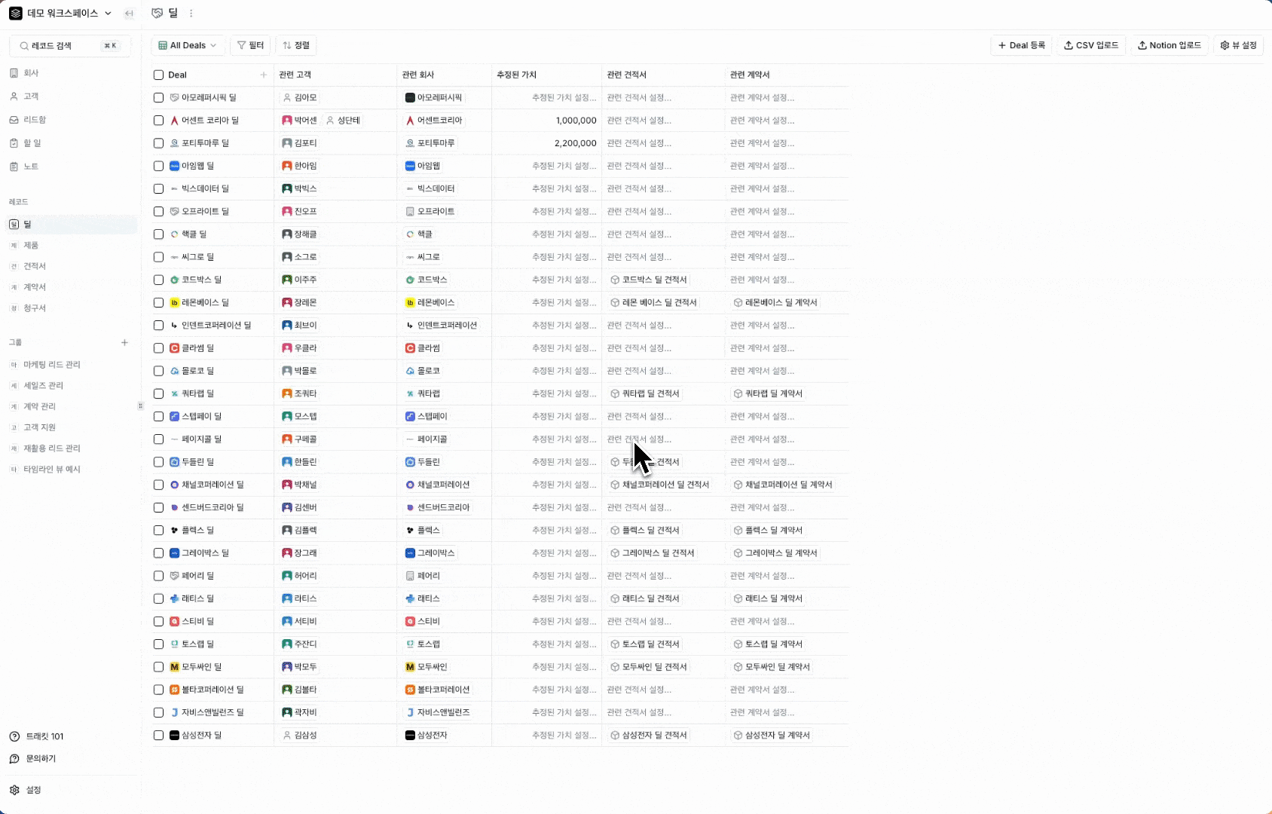The image size is (1272, 814).
Task: Toggle the select-all checkbox in Deal header
Action: [158, 75]
